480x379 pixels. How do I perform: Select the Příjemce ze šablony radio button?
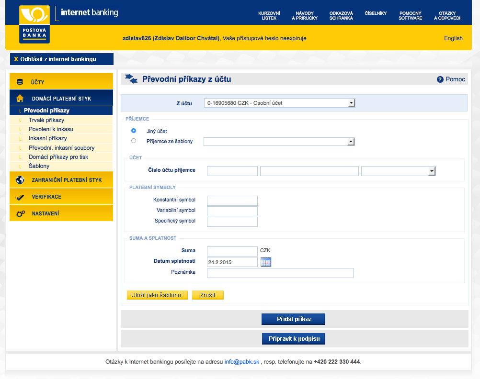point(134,141)
